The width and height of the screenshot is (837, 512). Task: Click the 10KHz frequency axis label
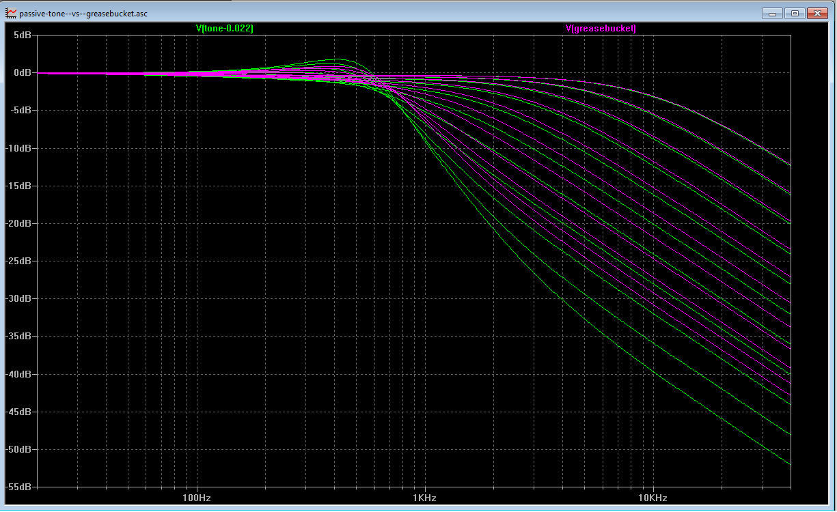click(652, 498)
